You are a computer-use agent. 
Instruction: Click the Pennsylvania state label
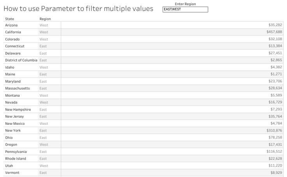point(16,152)
